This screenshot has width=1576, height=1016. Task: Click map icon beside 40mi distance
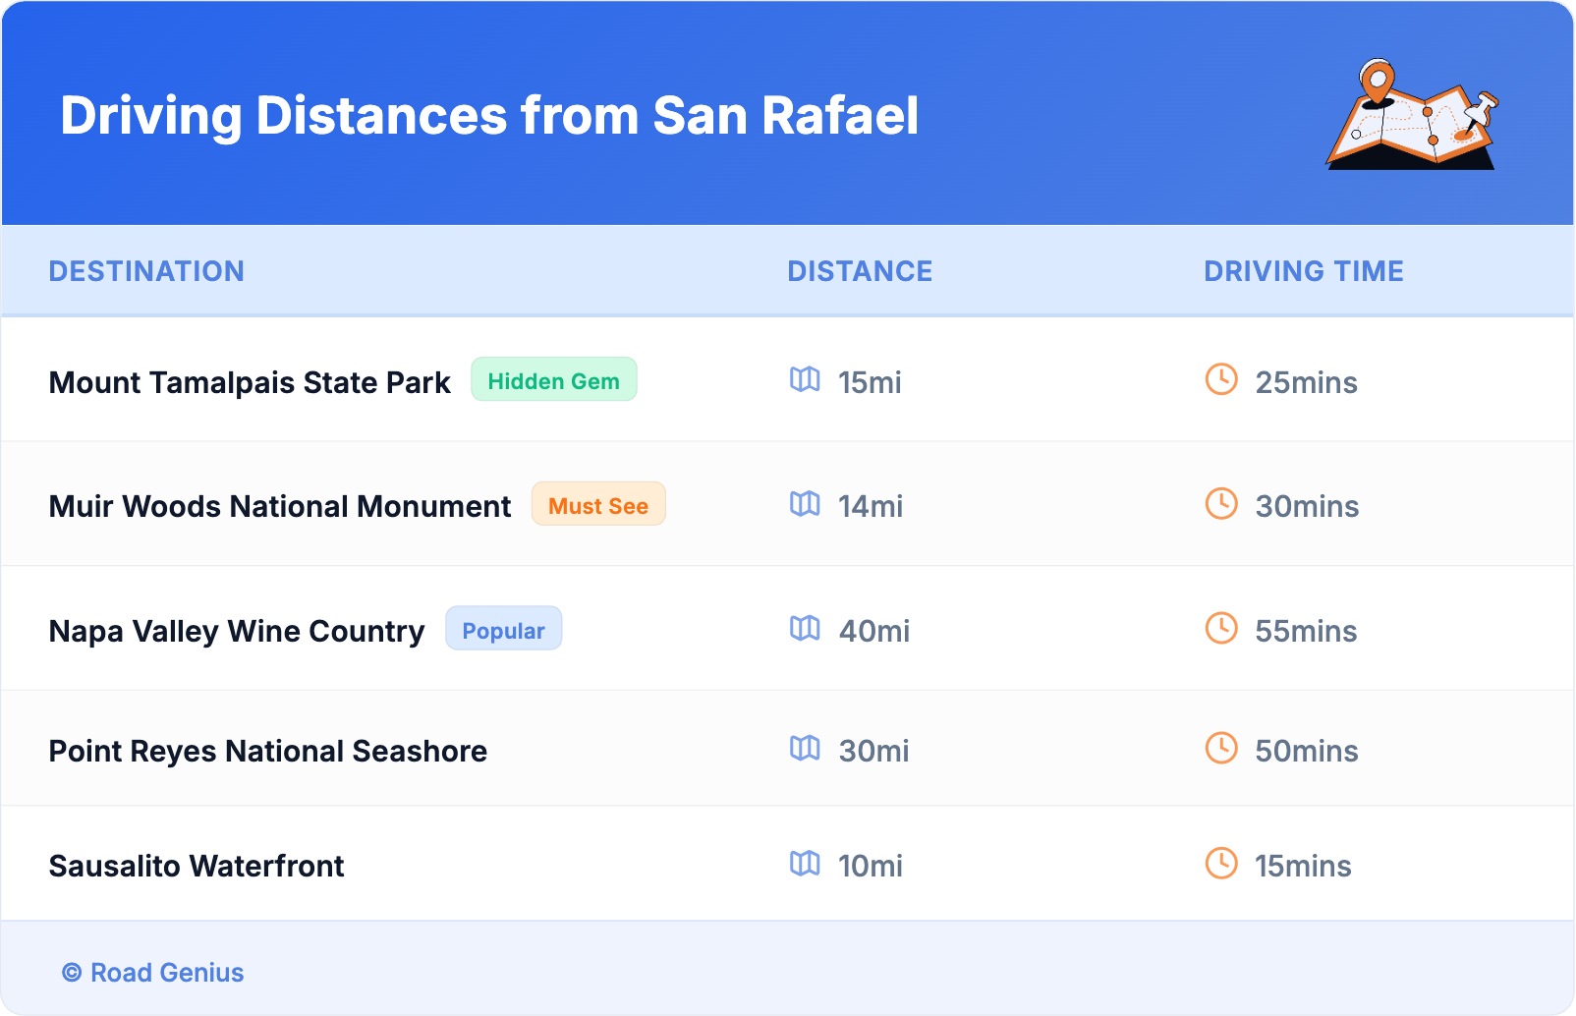click(x=805, y=629)
